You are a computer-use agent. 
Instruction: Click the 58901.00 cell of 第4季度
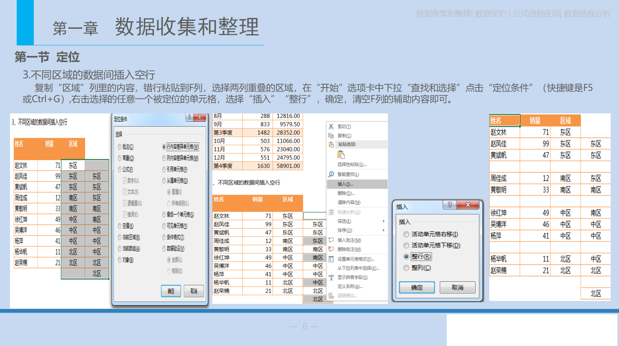click(x=288, y=166)
